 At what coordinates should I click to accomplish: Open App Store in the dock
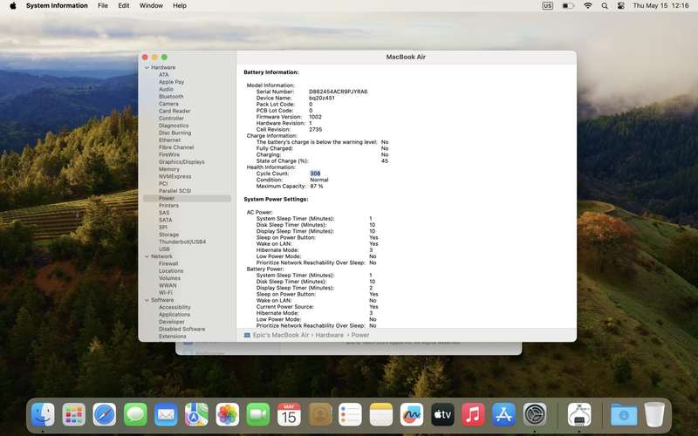click(x=504, y=415)
